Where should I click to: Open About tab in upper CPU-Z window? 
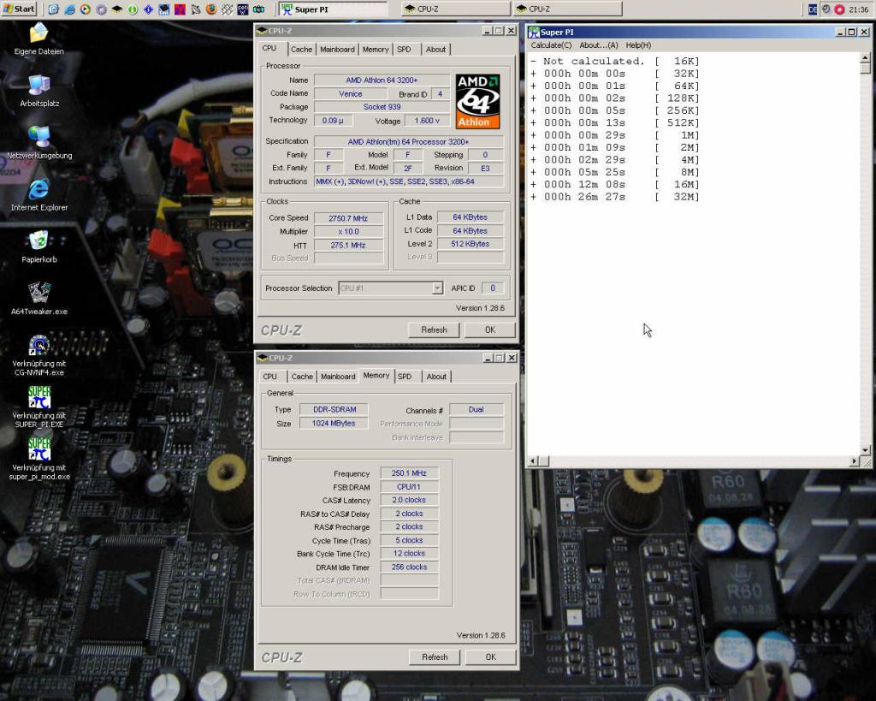(435, 49)
